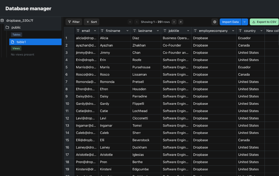The image size is (279, 176).
Task: Click the Views section label
Action: 16,48
